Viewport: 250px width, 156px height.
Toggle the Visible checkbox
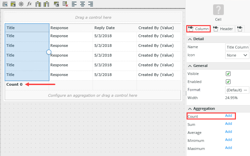coord(228,74)
